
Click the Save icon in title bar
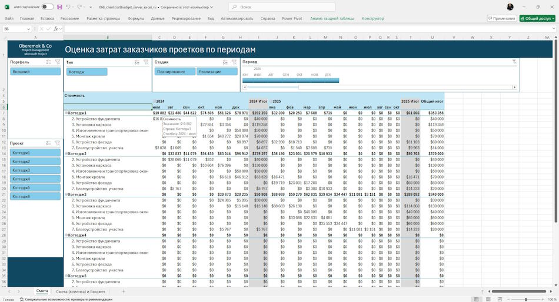(x=59, y=7)
